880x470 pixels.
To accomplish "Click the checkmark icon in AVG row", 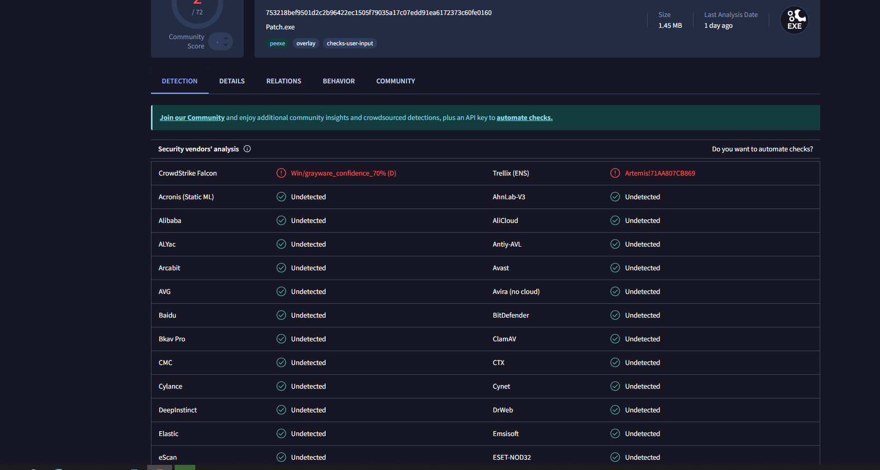I will [x=281, y=291].
